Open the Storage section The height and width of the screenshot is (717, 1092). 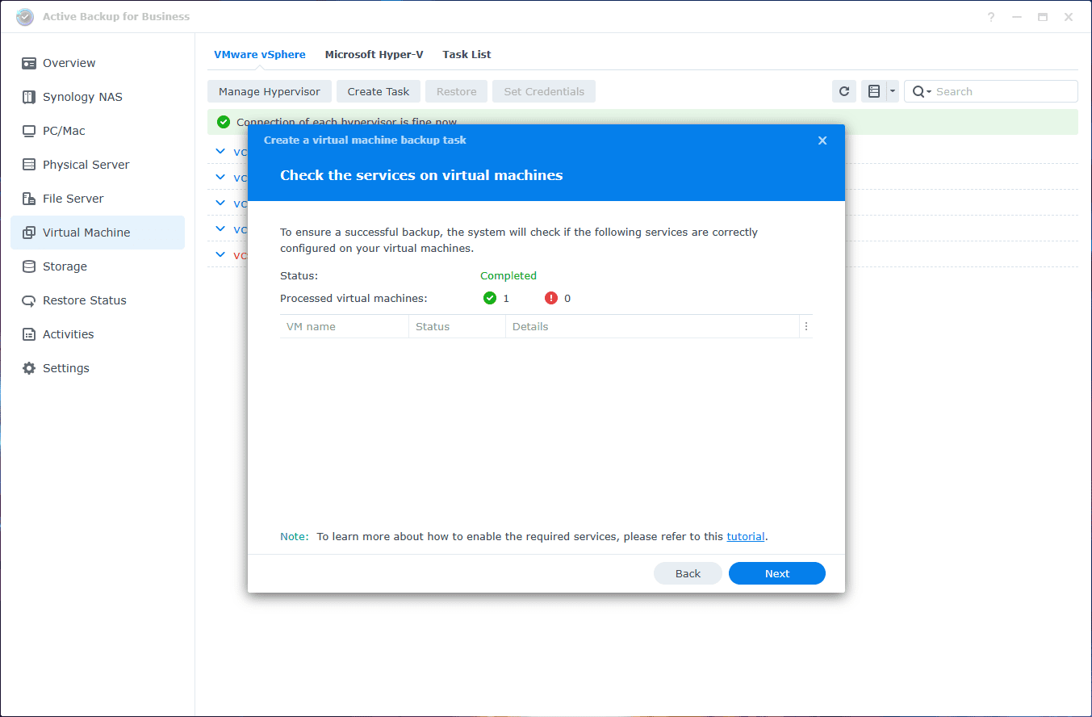click(98, 266)
